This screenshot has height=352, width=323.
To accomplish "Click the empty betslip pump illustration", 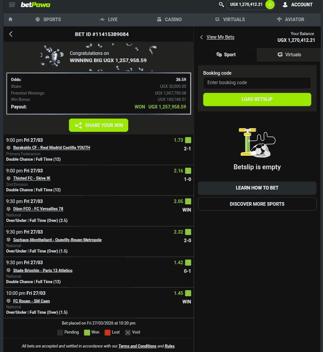I will [257, 143].
